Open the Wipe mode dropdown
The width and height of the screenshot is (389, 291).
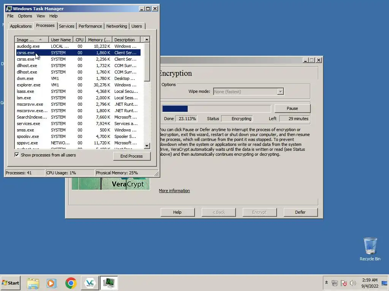[280, 92]
